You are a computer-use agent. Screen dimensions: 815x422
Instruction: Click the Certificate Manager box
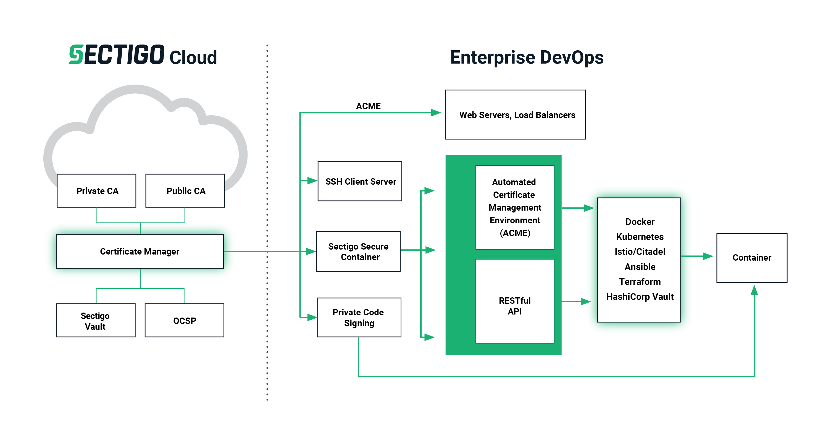(x=140, y=251)
